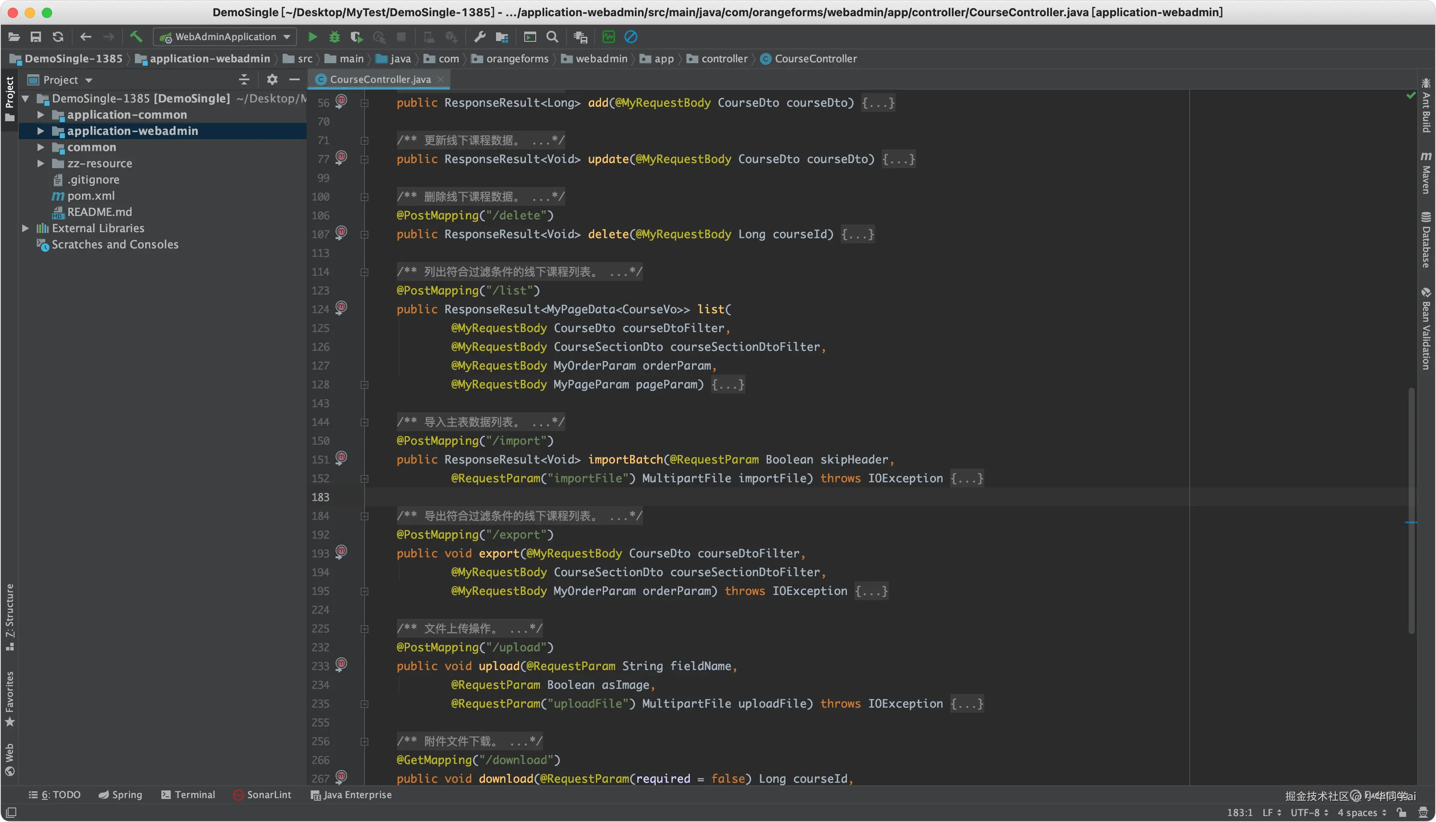Image resolution: width=1436 pixels, height=822 pixels.
Task: Open Search Everywhere with the magnifier icon
Action: tap(552, 37)
